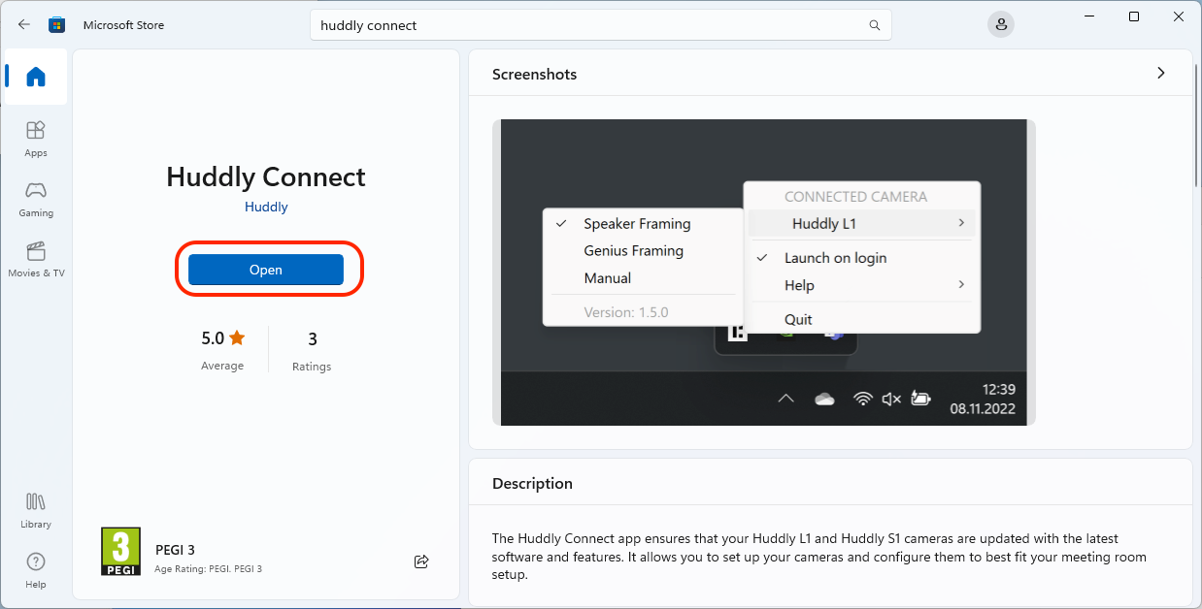Click the PEGI 3 rating badge

tap(120, 552)
